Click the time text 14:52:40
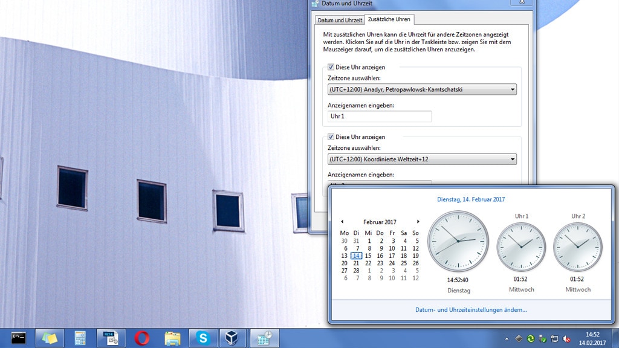This screenshot has height=348, width=619. click(x=458, y=280)
